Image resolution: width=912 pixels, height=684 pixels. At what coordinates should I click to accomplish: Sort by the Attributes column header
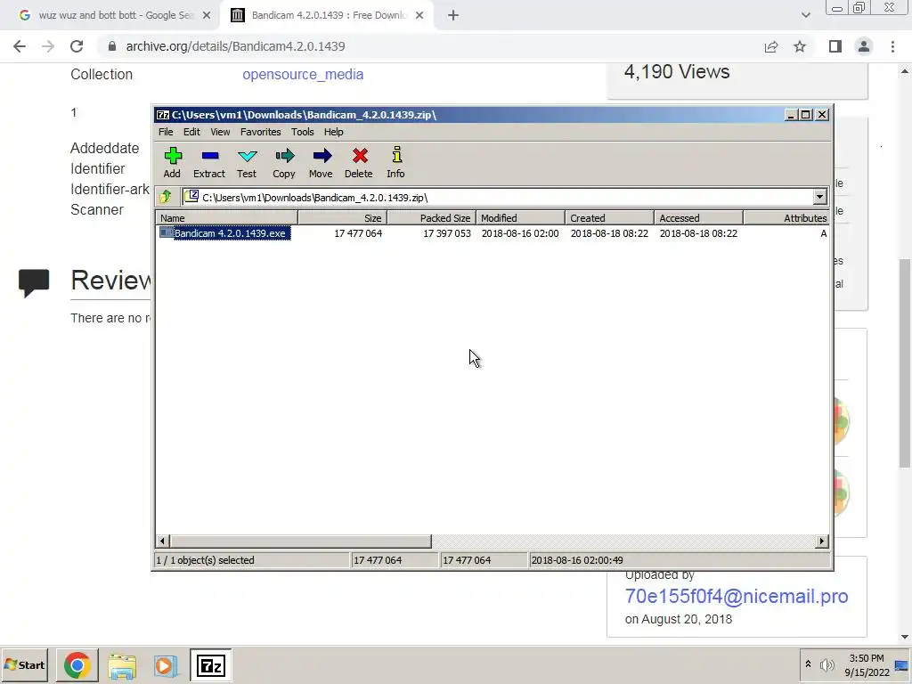(x=786, y=218)
